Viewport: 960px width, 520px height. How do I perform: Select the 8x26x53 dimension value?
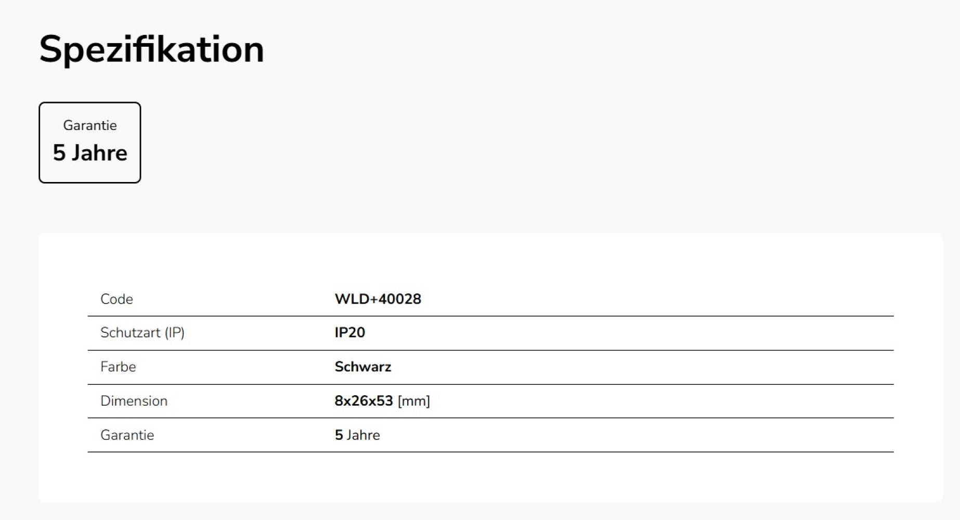364,401
